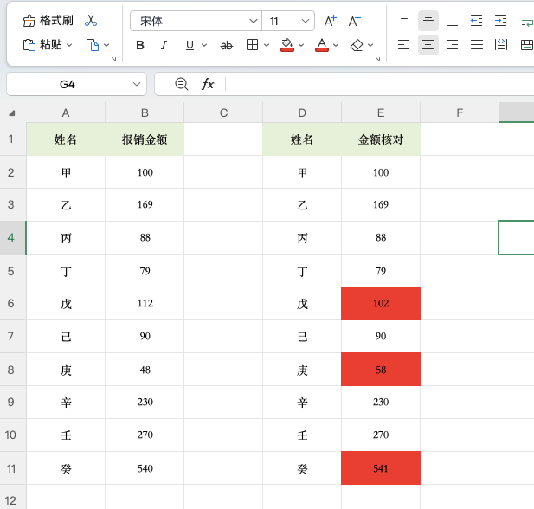Align text to the left

(404, 45)
